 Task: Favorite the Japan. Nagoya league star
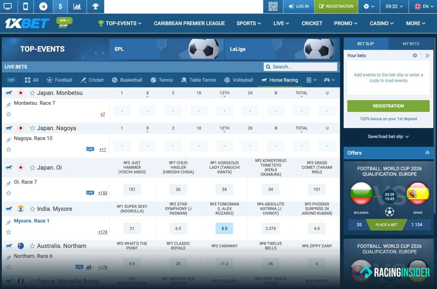click(x=32, y=128)
